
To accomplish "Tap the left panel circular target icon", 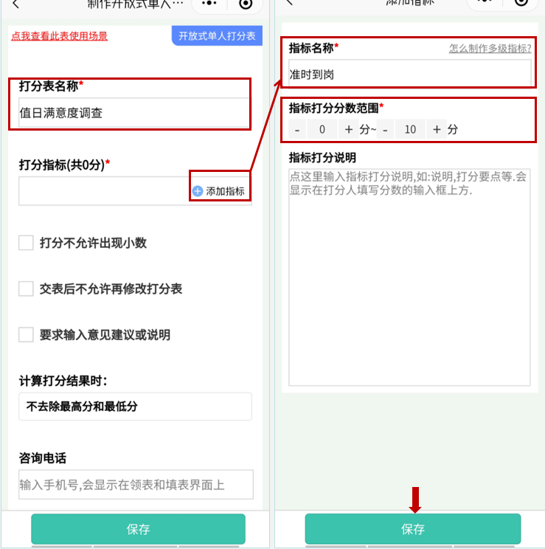I will click(x=246, y=4).
